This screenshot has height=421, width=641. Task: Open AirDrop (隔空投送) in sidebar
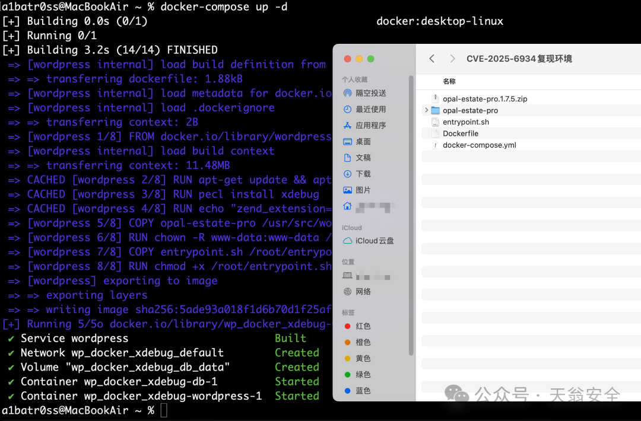(364, 93)
